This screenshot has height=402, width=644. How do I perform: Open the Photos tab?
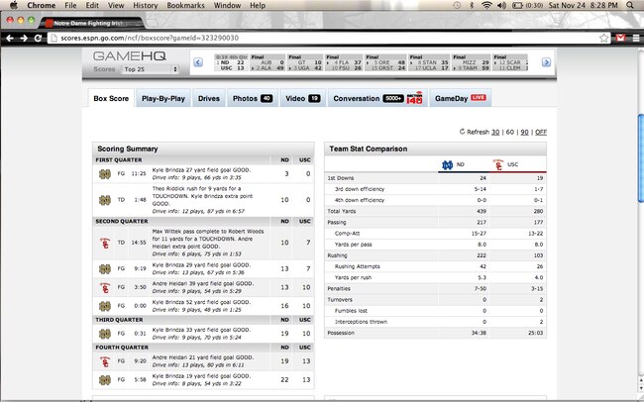[x=253, y=99]
